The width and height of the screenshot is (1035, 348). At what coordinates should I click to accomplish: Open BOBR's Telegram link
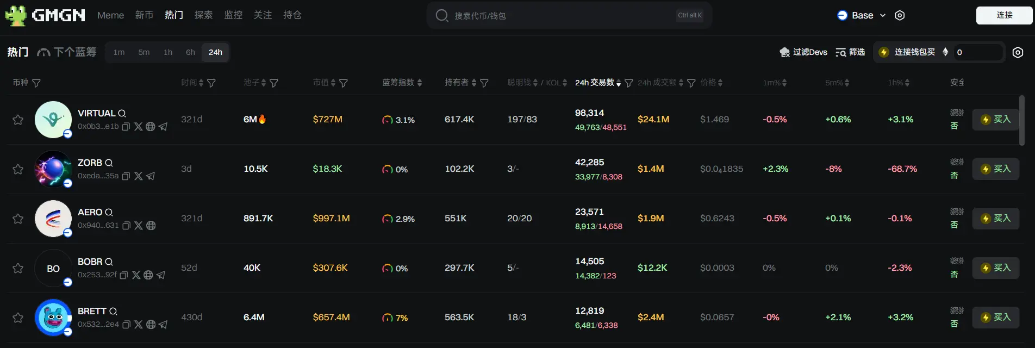click(x=161, y=275)
